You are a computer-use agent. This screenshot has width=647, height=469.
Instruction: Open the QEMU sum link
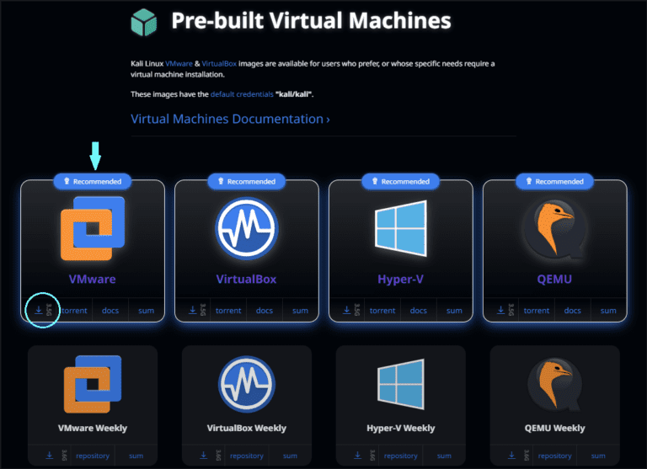(608, 311)
